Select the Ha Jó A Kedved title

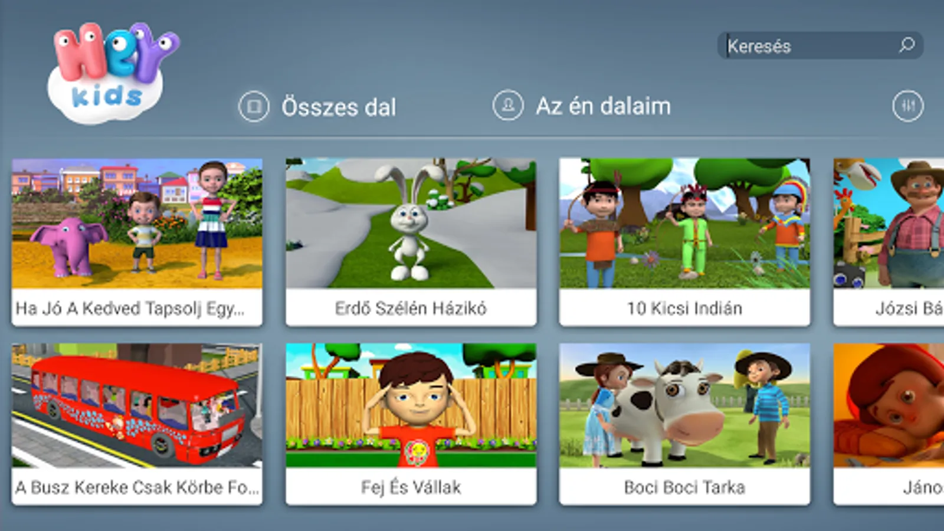point(130,308)
